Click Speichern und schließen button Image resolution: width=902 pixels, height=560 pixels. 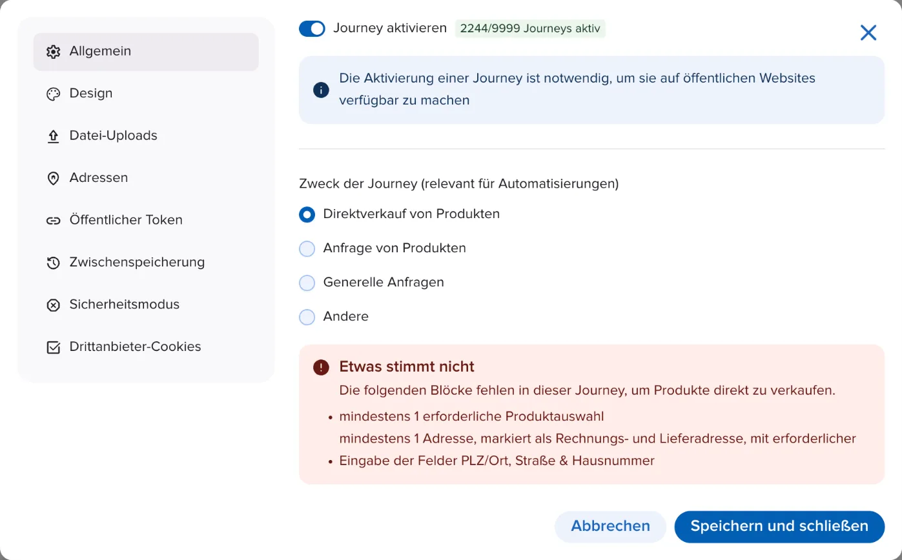point(779,526)
